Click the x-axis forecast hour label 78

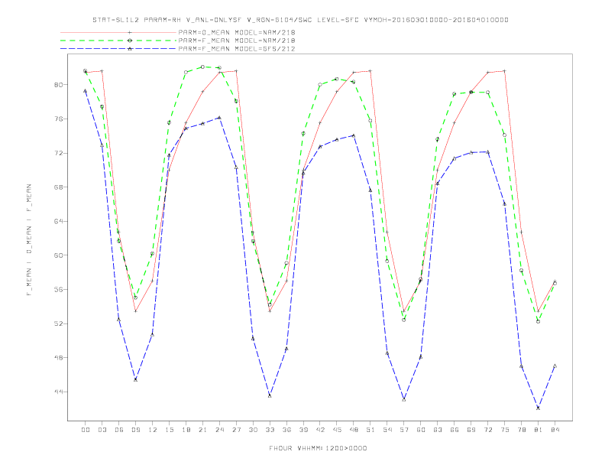[x=521, y=430]
